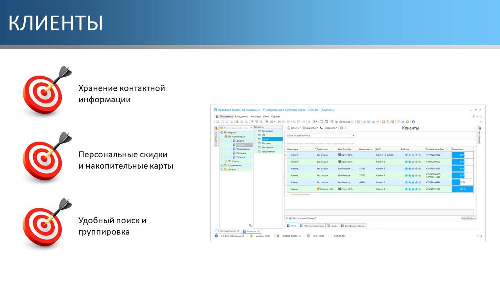Click the green refresh toolbar icon

(x=407, y=122)
